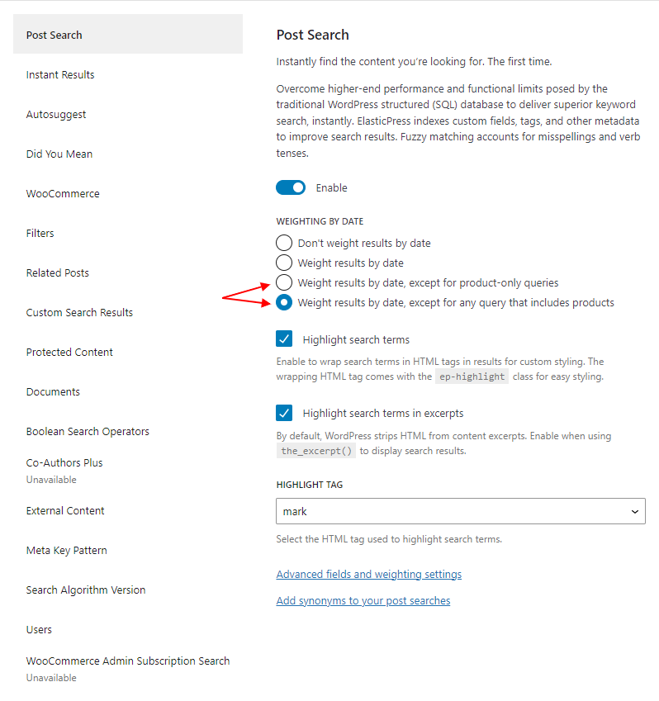Image resolution: width=659 pixels, height=701 pixels.
Task: Open the Post Search feature tab
Action: pos(128,35)
